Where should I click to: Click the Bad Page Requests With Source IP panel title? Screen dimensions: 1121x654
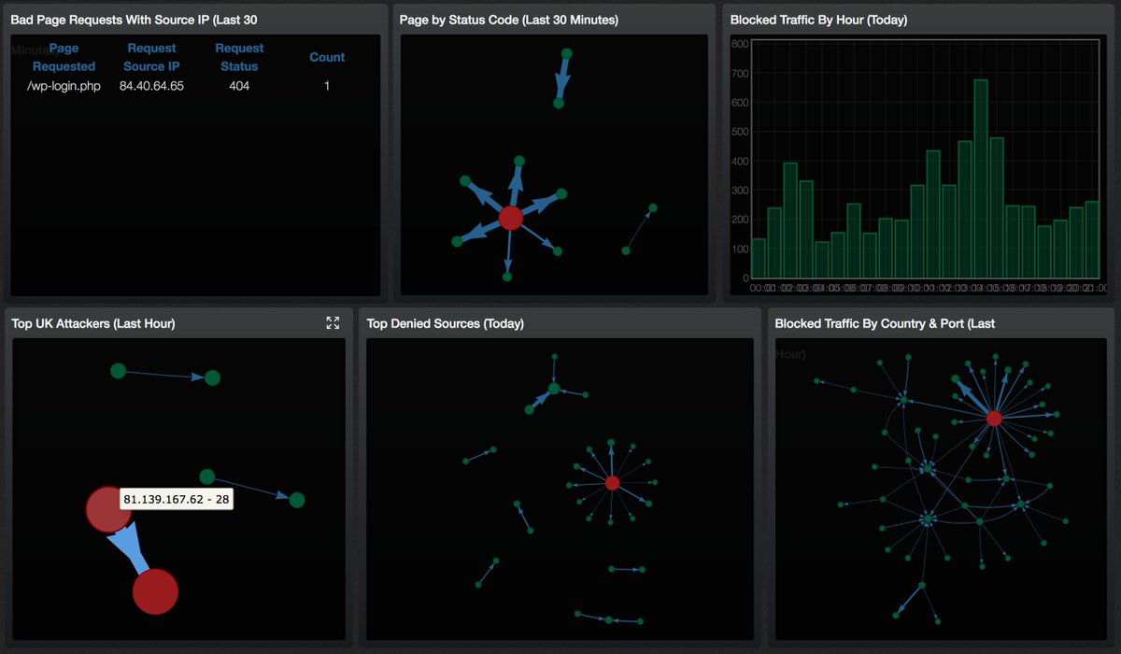click(131, 19)
